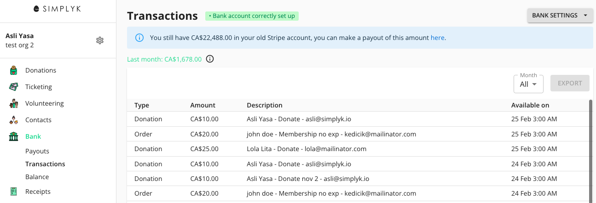Select the Balance submenu item

(x=37, y=177)
